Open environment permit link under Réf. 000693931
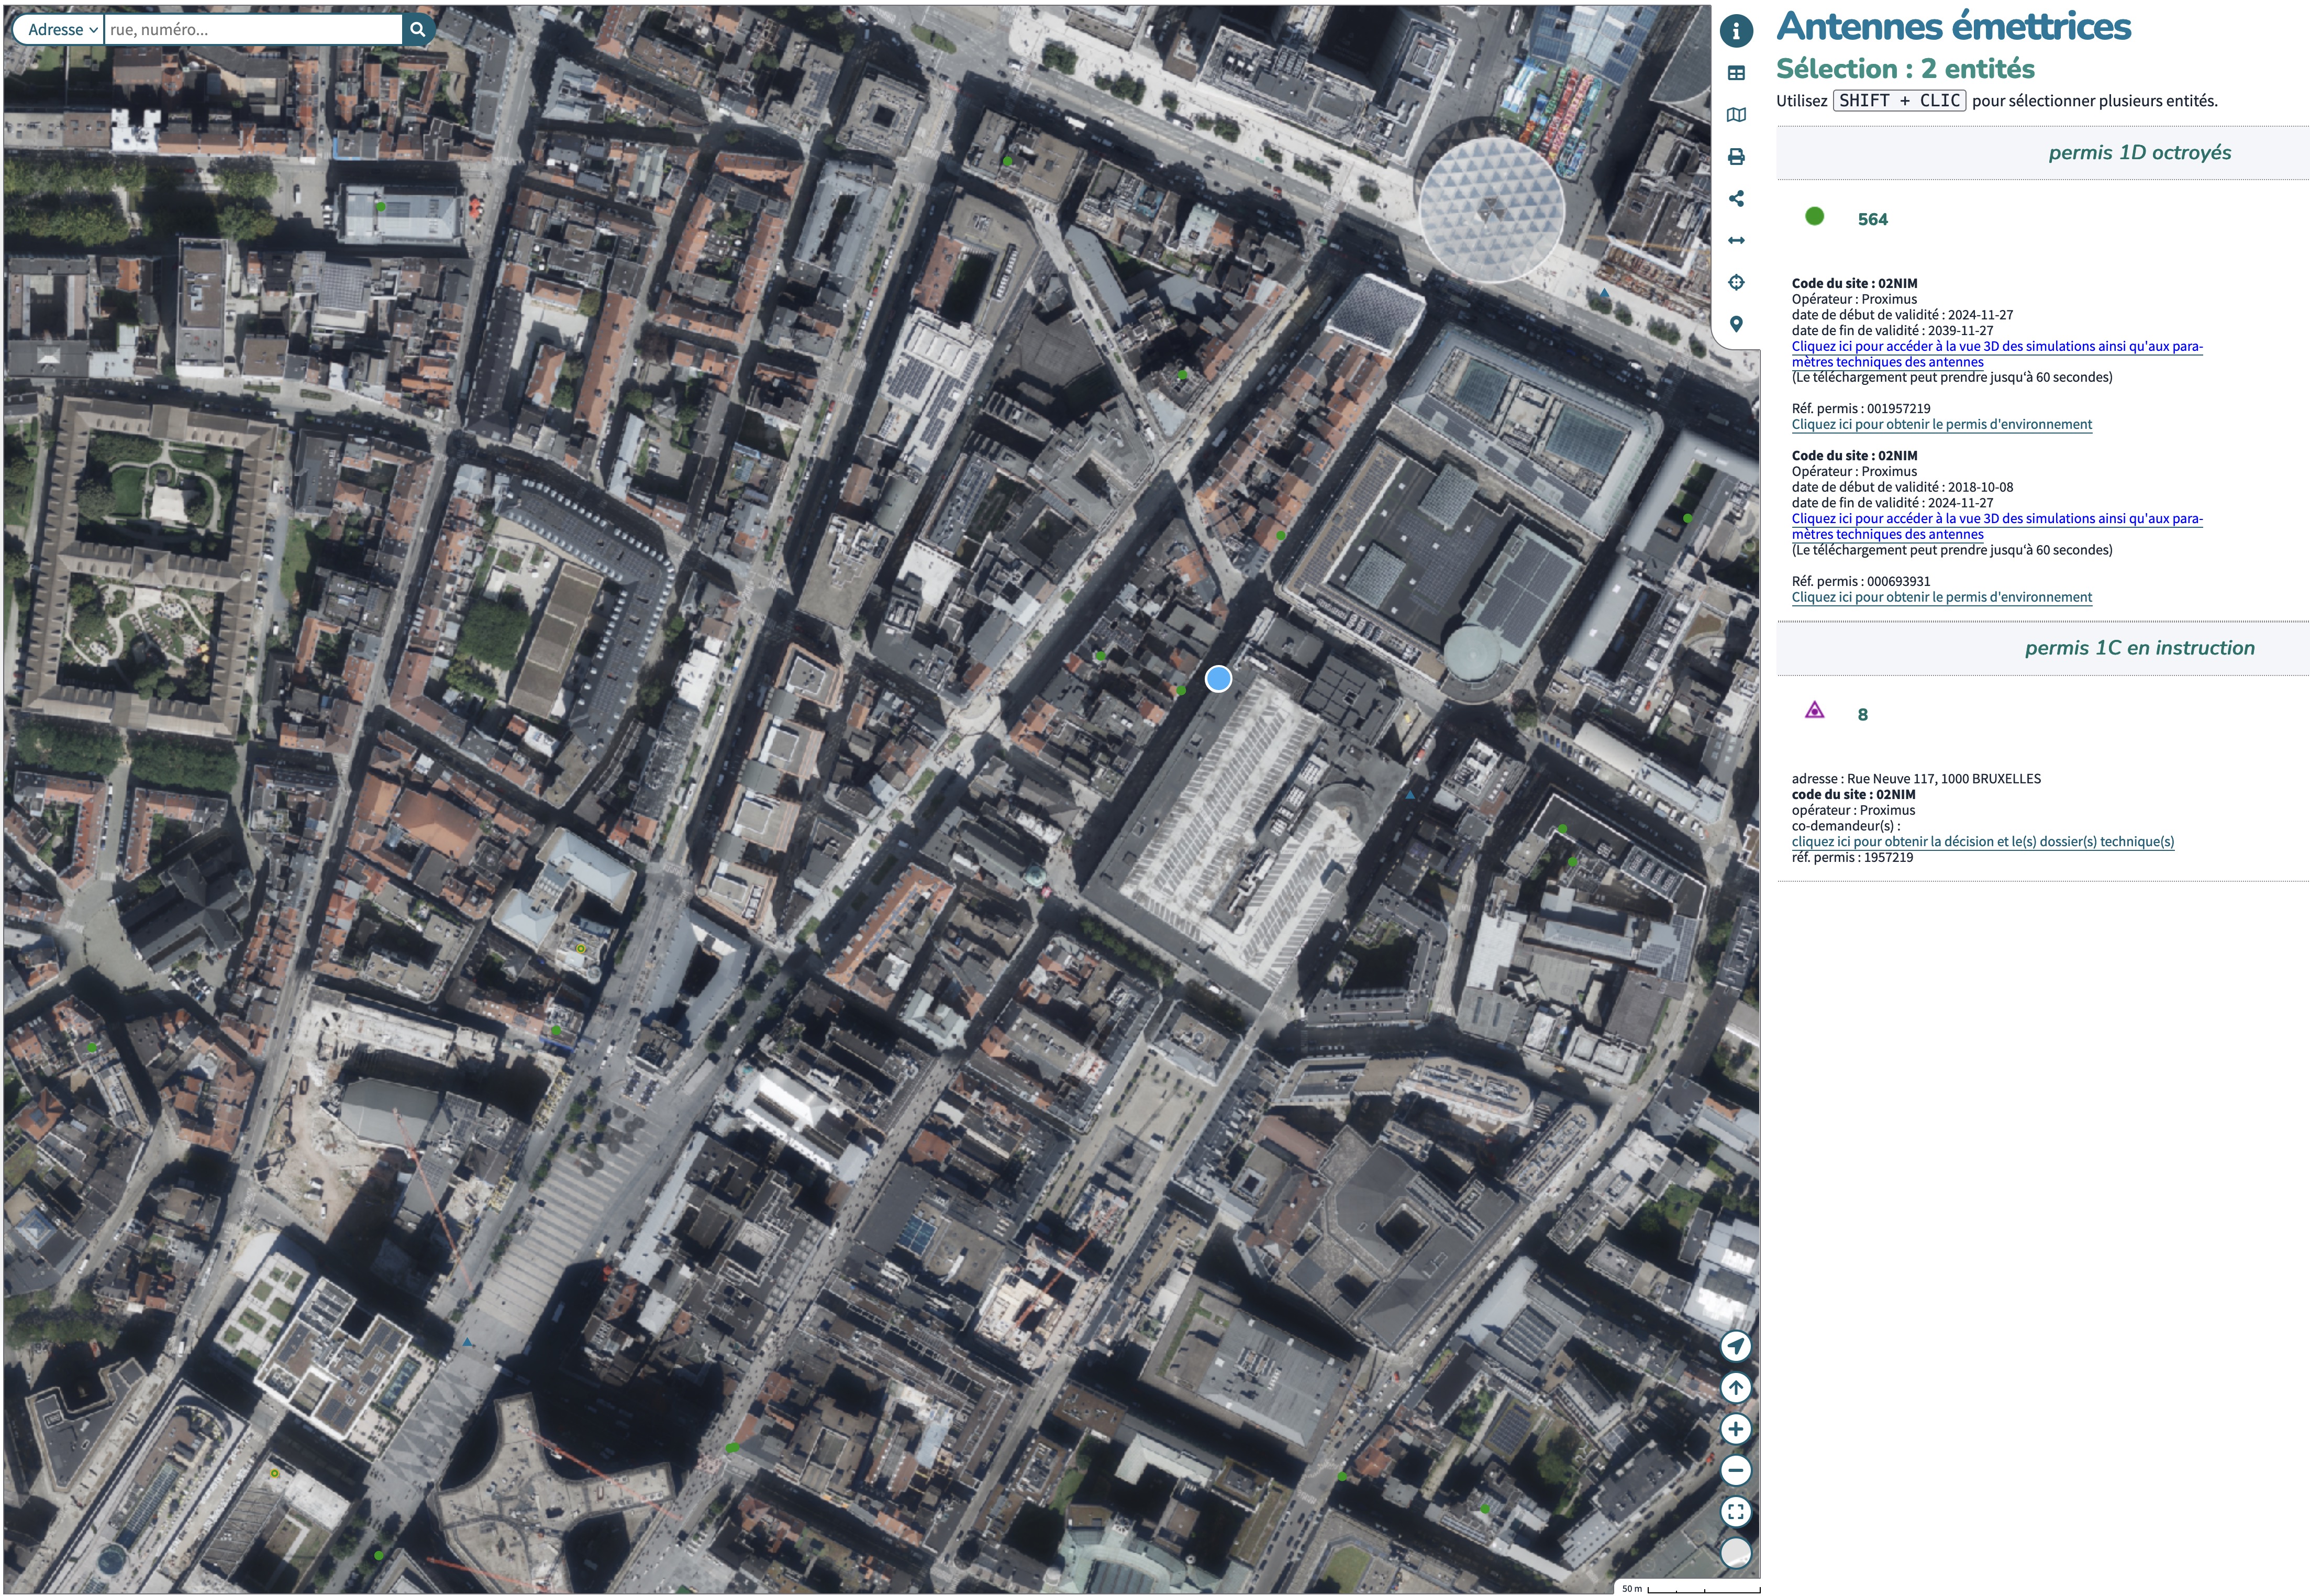 [x=1941, y=597]
